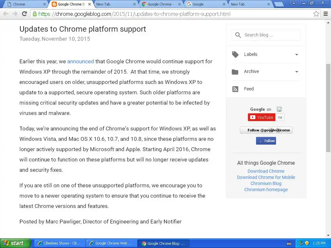The image size is (331, 248).
Task: Click the article title Updates to Chrome platform support
Action: point(83,29)
